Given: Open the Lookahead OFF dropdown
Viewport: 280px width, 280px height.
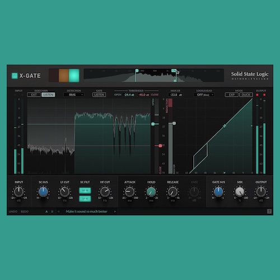Looking at the screenshot, I should [204, 95].
